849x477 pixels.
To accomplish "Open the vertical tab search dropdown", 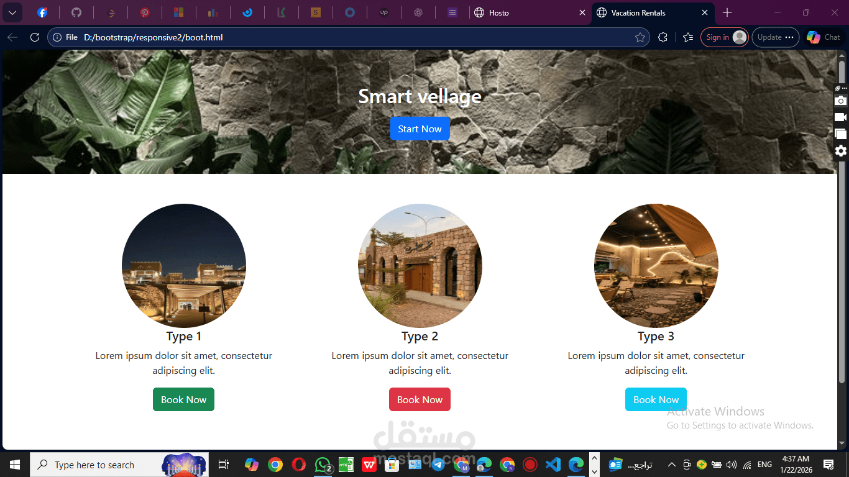I will coord(12,12).
